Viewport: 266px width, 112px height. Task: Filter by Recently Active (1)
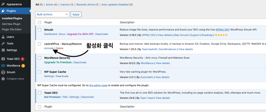pyautogui.click(x=87, y=5)
